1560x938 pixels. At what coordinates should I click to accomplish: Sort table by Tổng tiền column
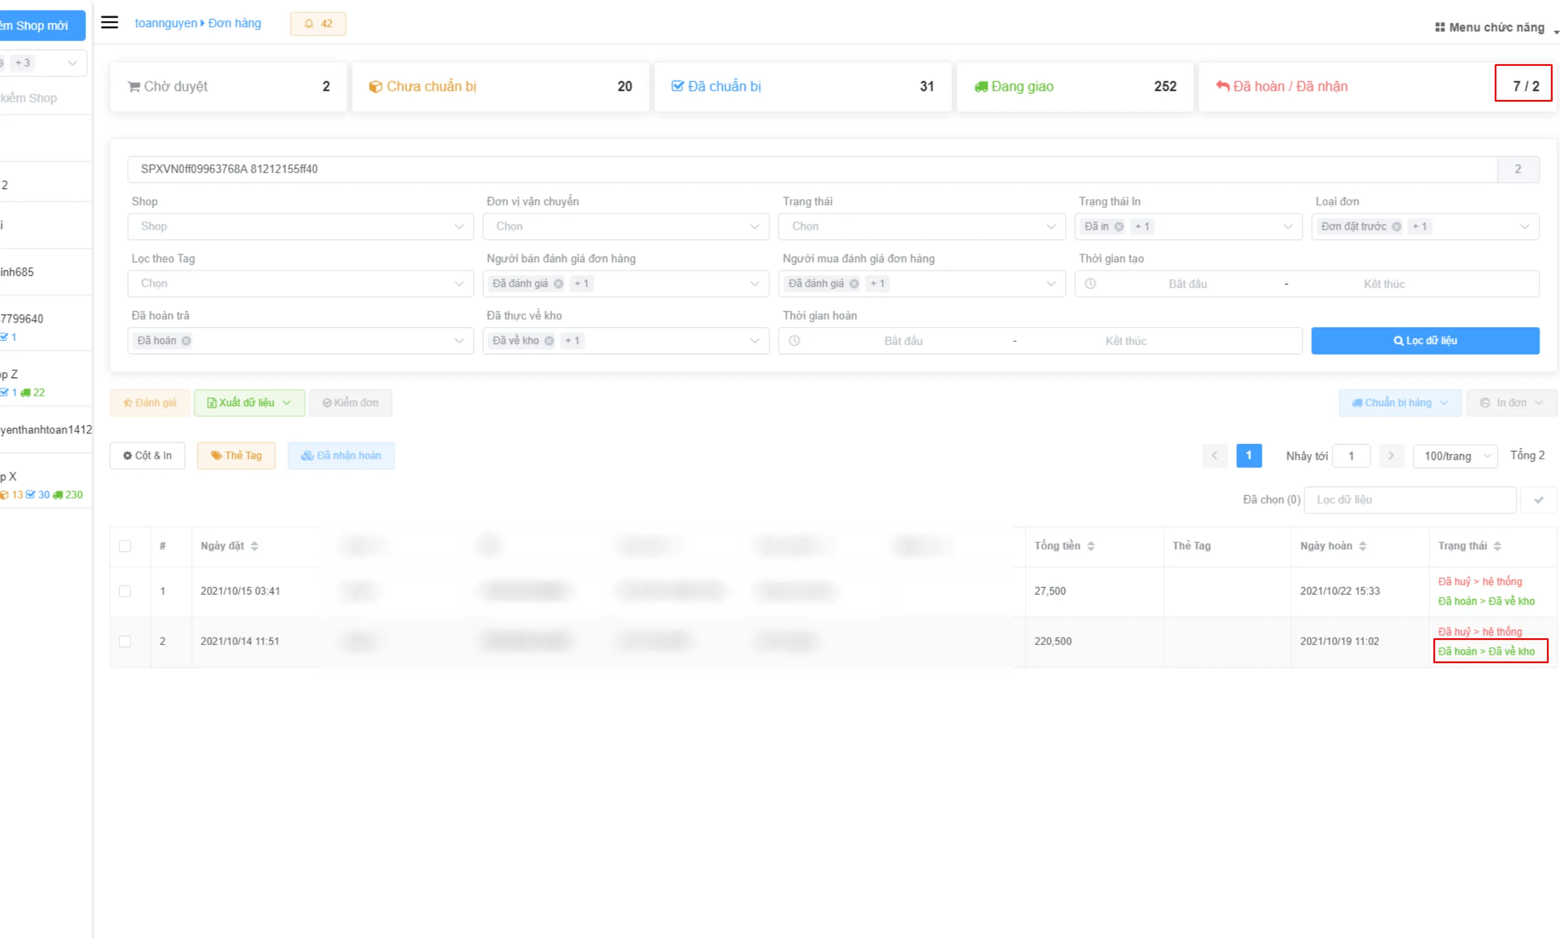(x=1090, y=546)
